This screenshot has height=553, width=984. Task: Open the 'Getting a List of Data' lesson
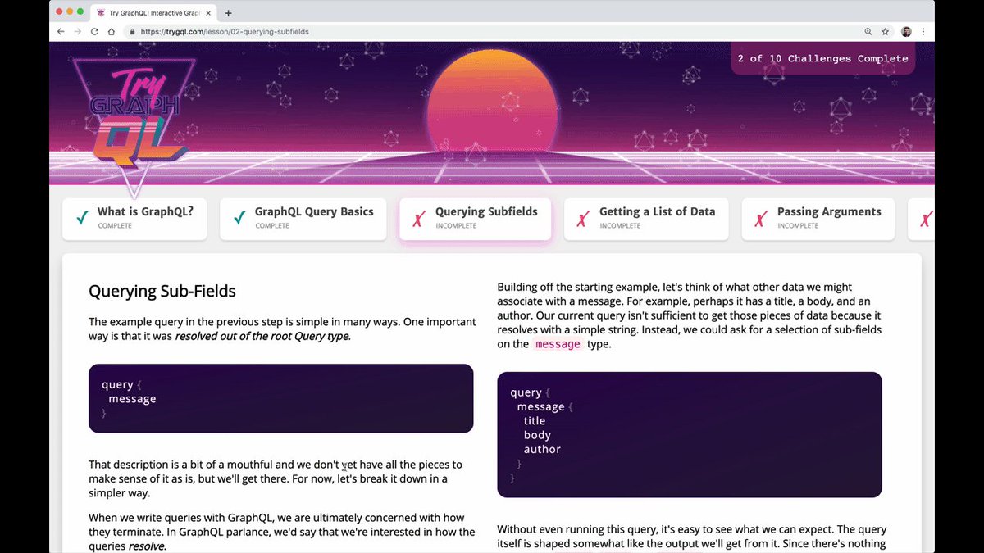click(646, 218)
